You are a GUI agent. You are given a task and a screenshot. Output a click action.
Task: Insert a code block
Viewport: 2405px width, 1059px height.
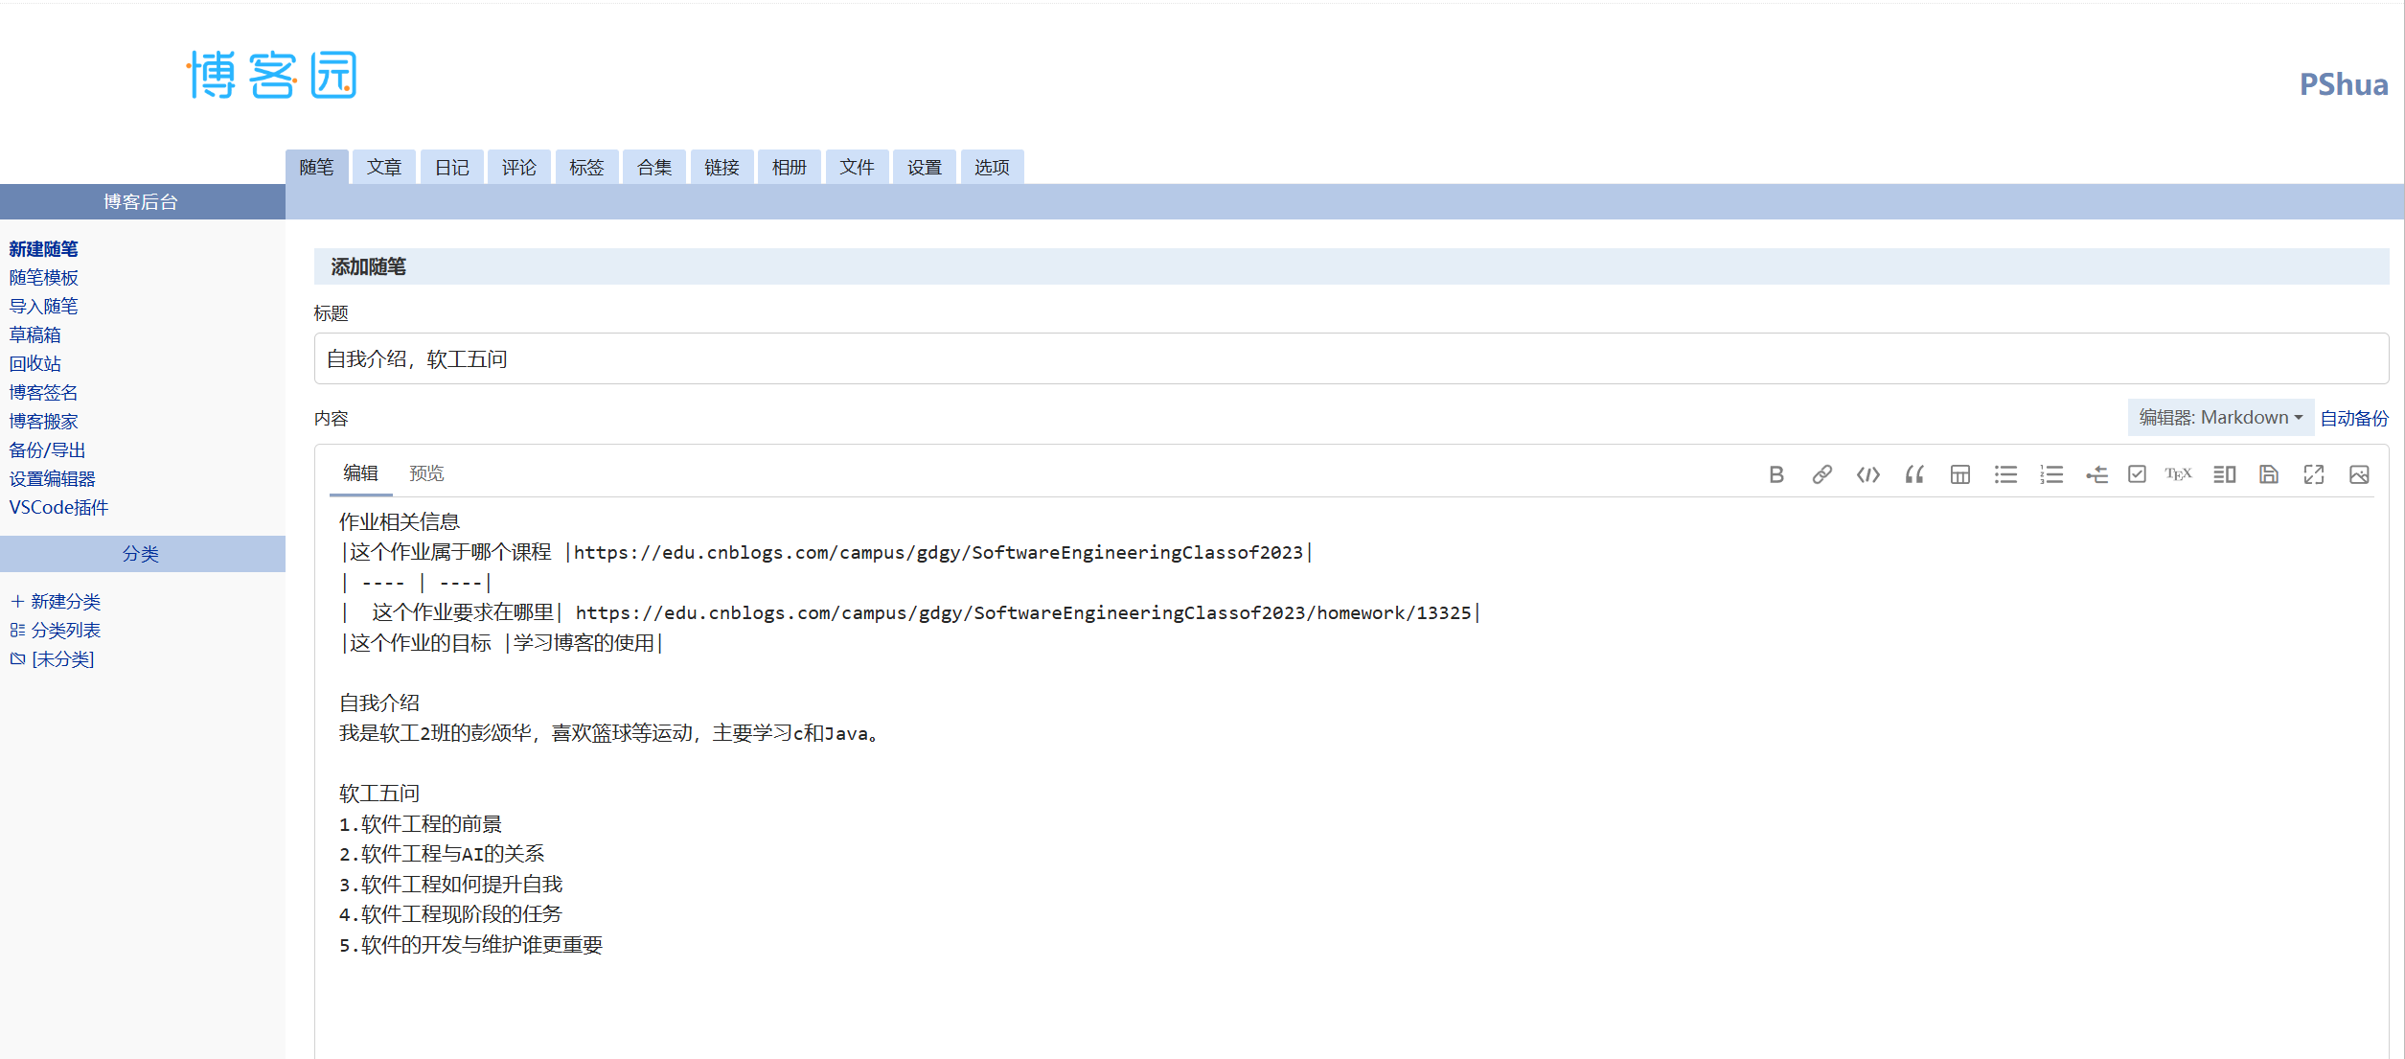pyautogui.click(x=1867, y=474)
